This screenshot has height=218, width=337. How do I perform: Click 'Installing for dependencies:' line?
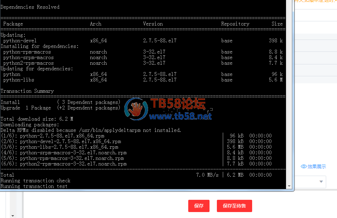[x=39, y=46]
